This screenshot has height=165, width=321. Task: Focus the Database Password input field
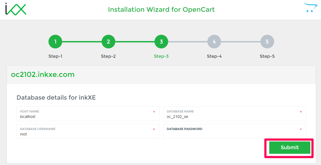(235, 131)
